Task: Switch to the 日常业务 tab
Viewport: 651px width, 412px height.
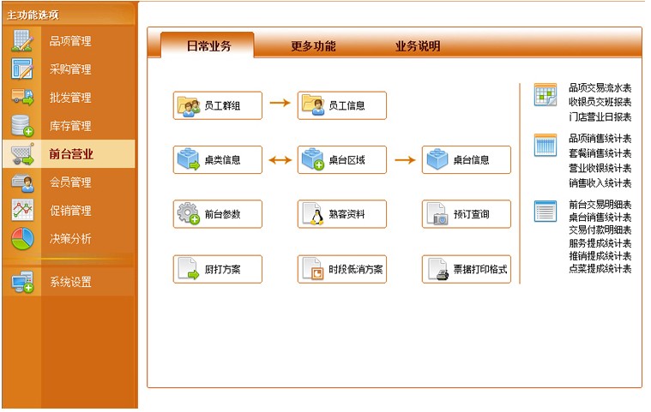Action: tap(208, 45)
